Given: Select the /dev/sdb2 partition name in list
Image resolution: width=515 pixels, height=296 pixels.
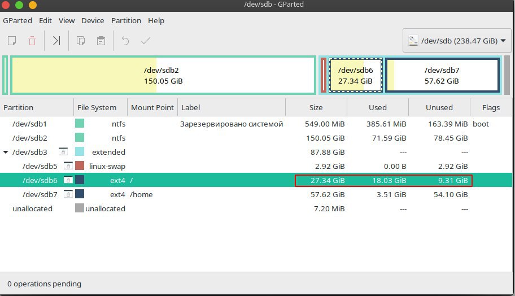Looking at the screenshot, I should (x=29, y=138).
